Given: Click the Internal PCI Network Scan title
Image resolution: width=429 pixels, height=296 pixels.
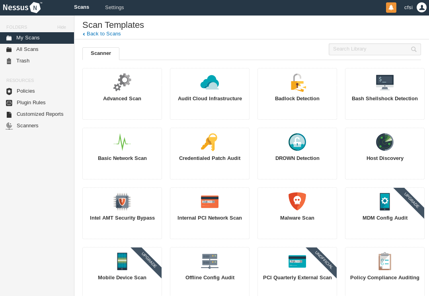Looking at the screenshot, I should 210,218.
